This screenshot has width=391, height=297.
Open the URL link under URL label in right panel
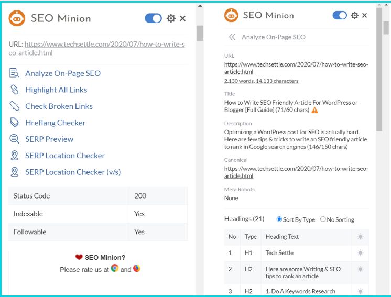pyautogui.click(x=296, y=68)
